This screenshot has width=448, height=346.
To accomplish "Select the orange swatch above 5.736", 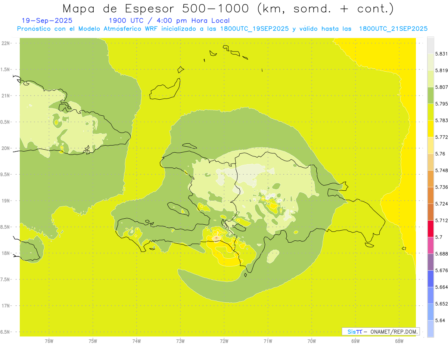I will click(430, 178).
